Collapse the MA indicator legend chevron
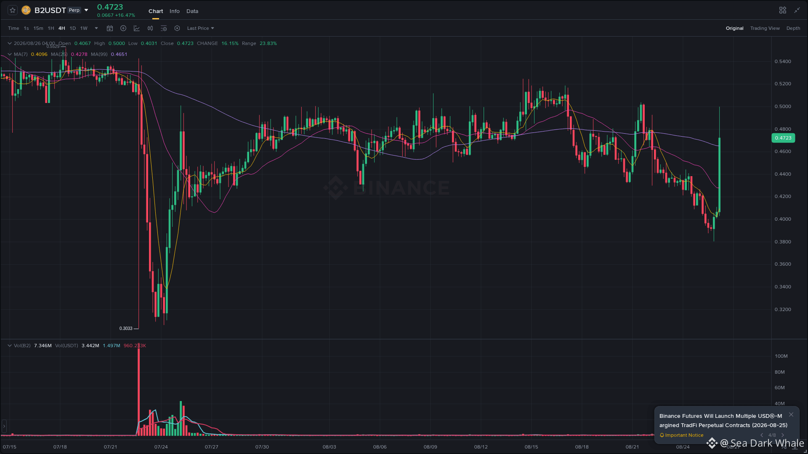The image size is (808, 454). coord(9,54)
